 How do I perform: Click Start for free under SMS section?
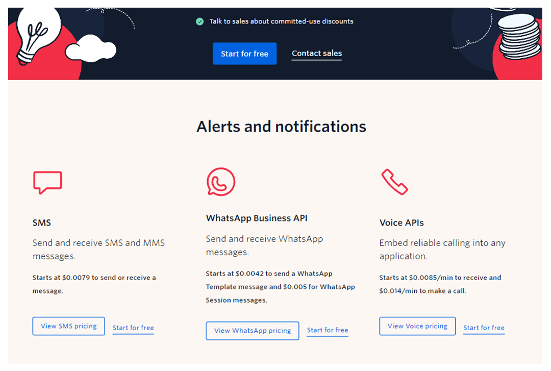coord(133,328)
